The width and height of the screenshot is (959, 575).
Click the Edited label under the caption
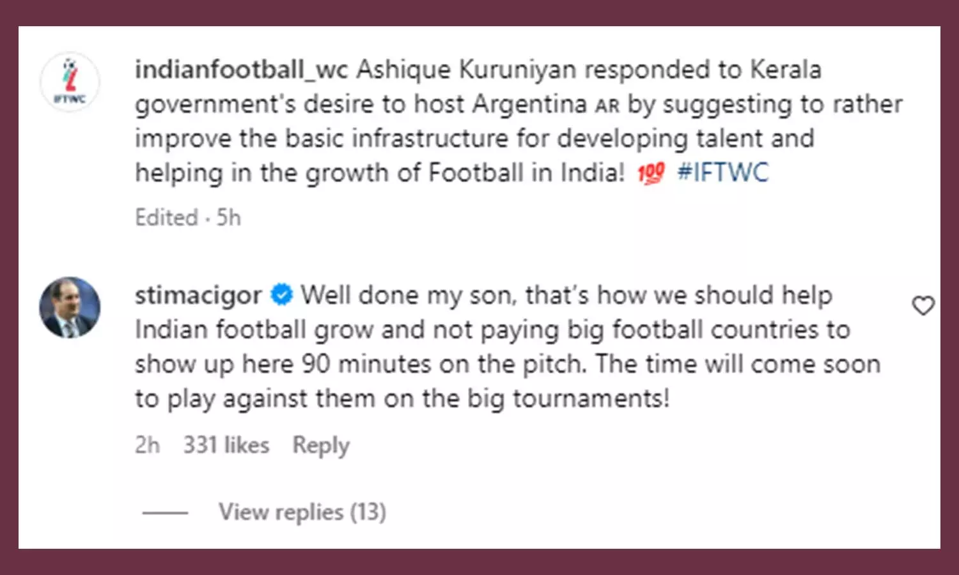pos(166,218)
